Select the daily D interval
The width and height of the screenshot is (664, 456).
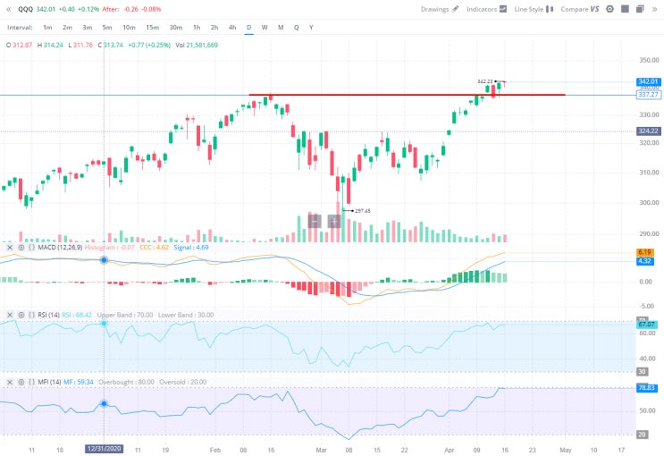[x=249, y=27]
